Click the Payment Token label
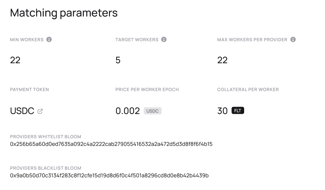Screen dimensions: 325x190 pyautogui.click(x=29, y=90)
